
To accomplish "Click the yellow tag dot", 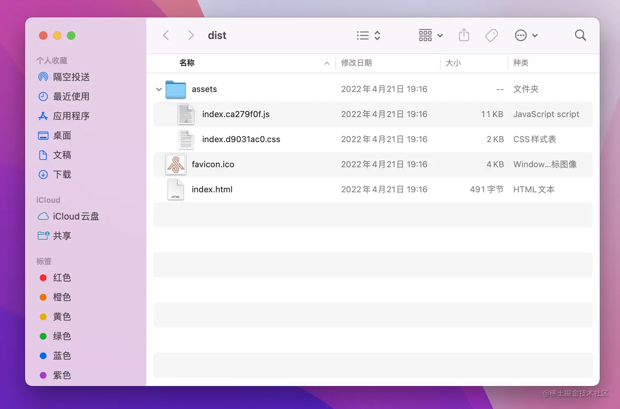I will click(x=43, y=317).
